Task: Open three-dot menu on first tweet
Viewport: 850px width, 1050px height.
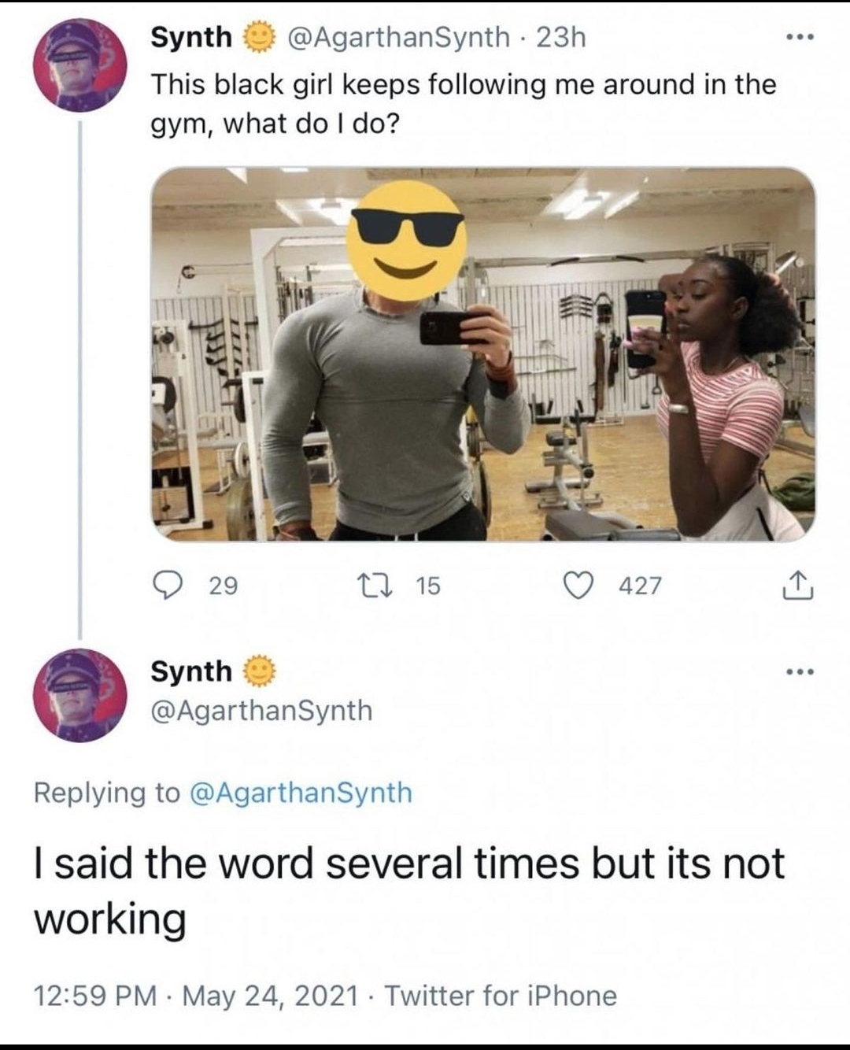Action: point(798,37)
